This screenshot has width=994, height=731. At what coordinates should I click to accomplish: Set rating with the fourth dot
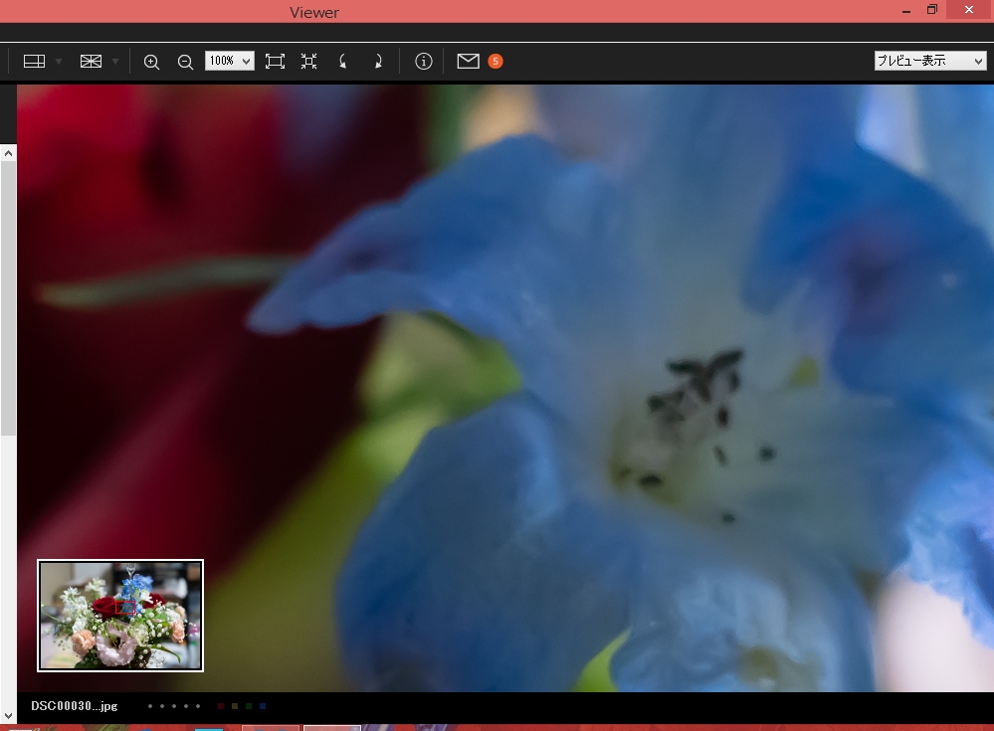(x=186, y=706)
